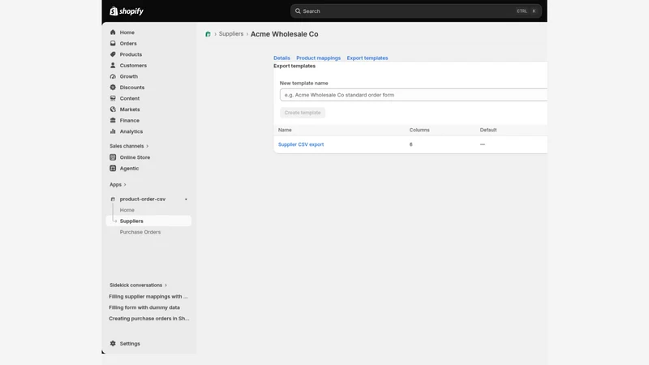
Task: Open the app's Home submenu item
Action: [127, 210]
